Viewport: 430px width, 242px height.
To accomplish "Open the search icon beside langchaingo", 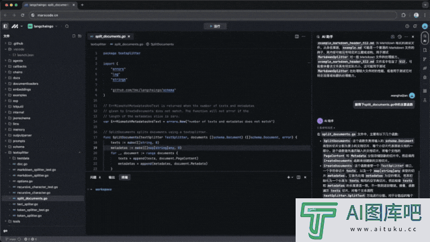I will (x=67, y=26).
